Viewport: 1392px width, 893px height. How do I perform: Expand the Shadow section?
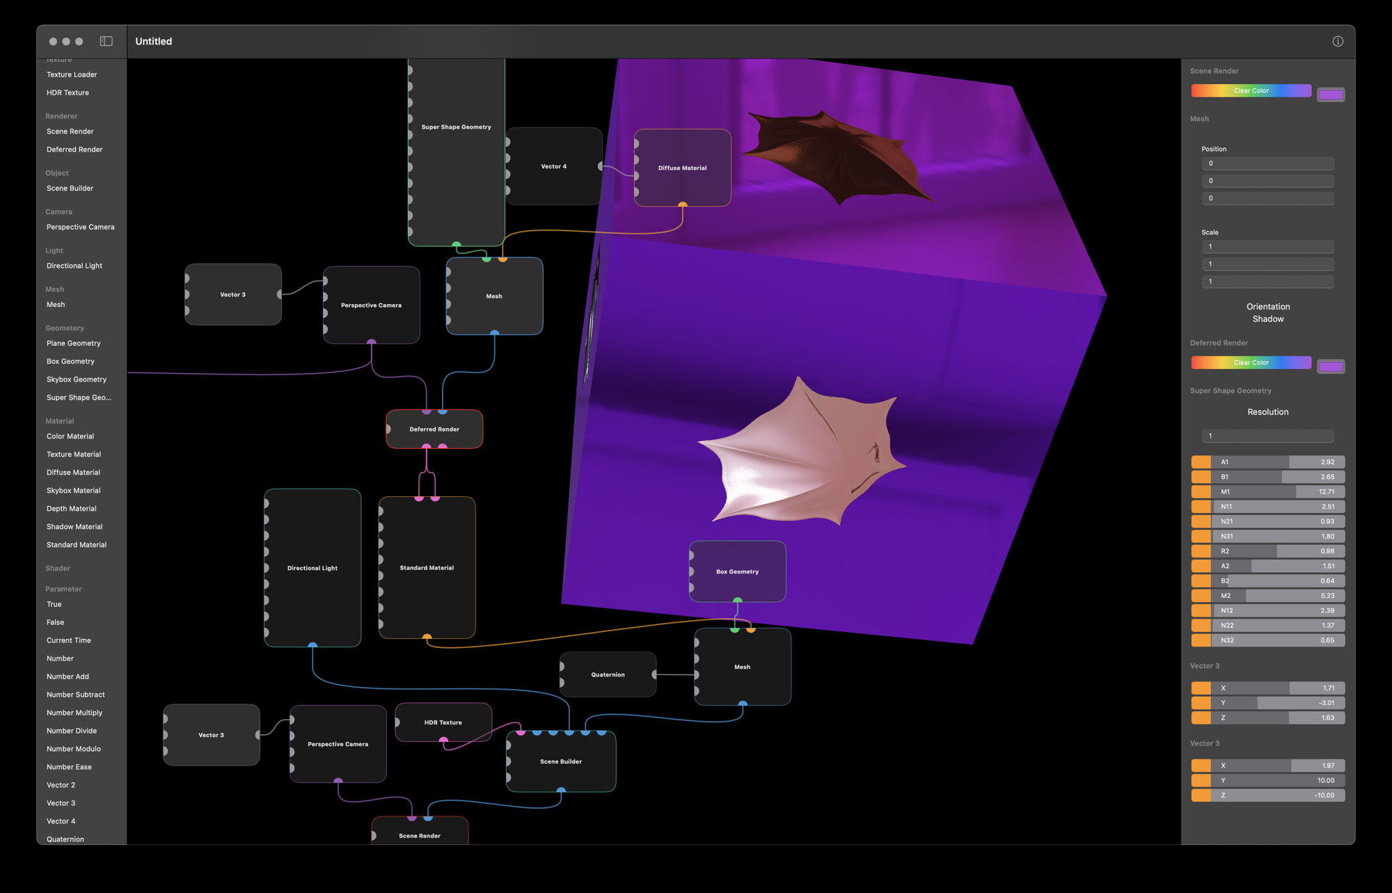1267,319
